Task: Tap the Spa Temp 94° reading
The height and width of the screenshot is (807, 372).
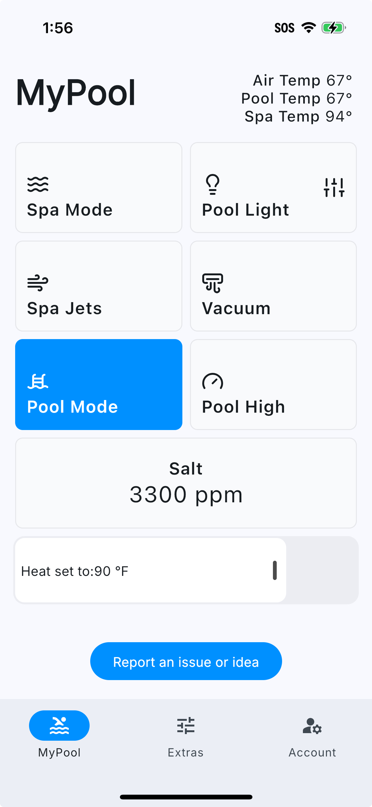Action: pos(298,117)
